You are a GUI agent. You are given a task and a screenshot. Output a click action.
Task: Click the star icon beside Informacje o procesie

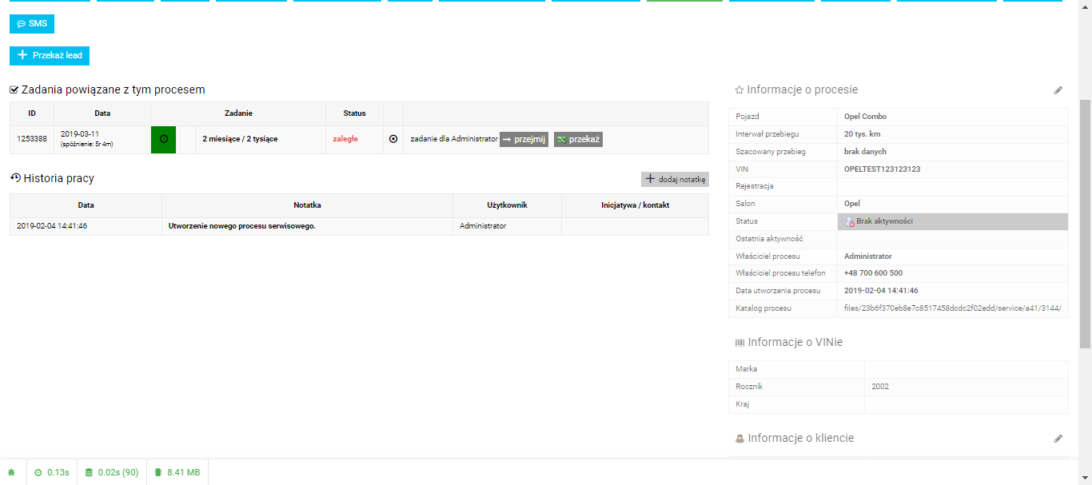(x=739, y=90)
